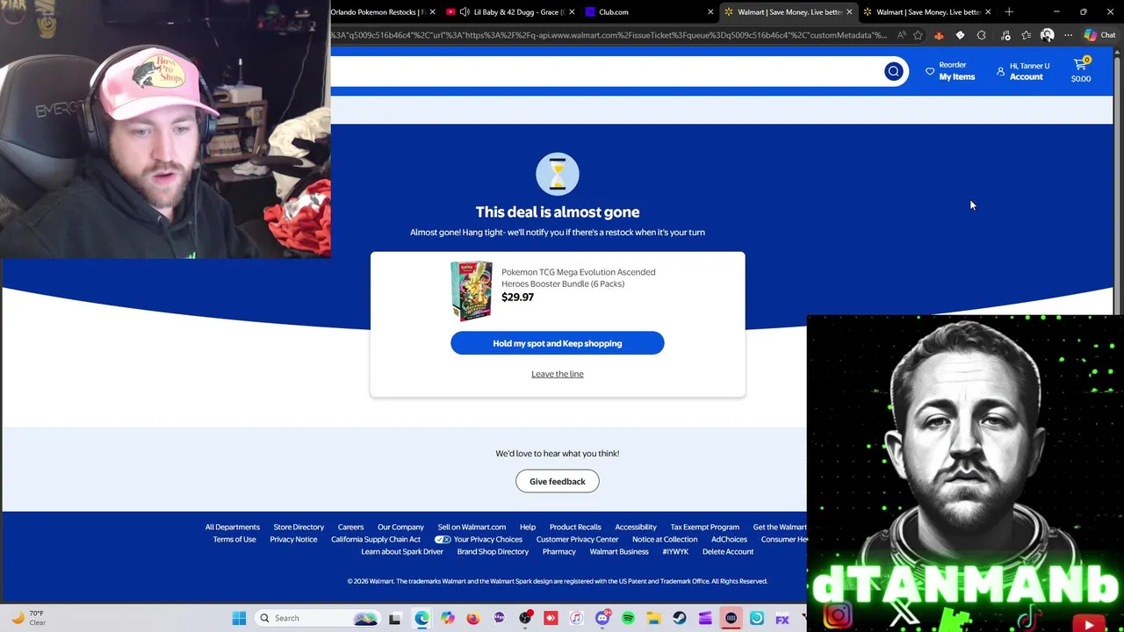1124x632 pixels.
Task: Open Sell on Walmart.com footer link
Action: coord(472,528)
